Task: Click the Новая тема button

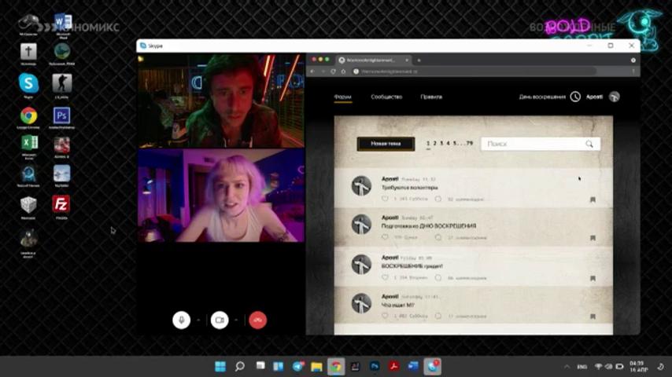Action: click(x=386, y=144)
